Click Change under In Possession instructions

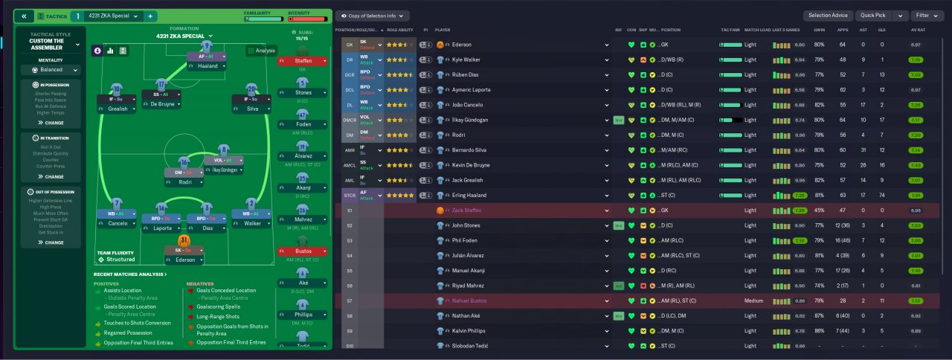[x=54, y=123]
